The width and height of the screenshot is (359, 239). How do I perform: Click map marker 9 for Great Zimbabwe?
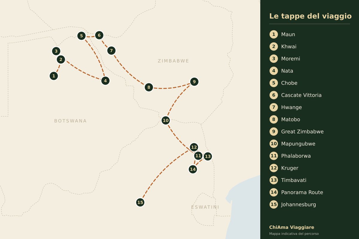[194, 82]
